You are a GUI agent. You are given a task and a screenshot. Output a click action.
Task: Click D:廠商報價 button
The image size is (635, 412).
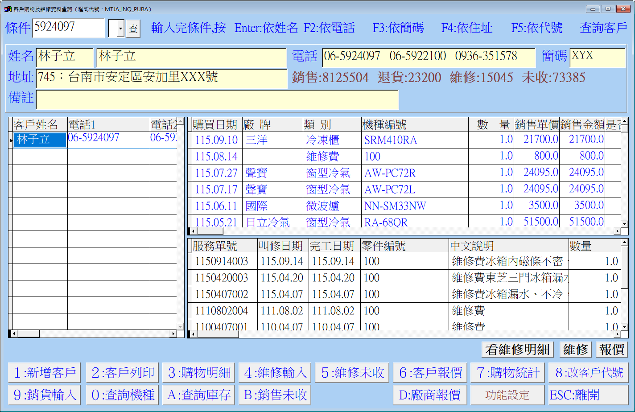tap(430, 395)
